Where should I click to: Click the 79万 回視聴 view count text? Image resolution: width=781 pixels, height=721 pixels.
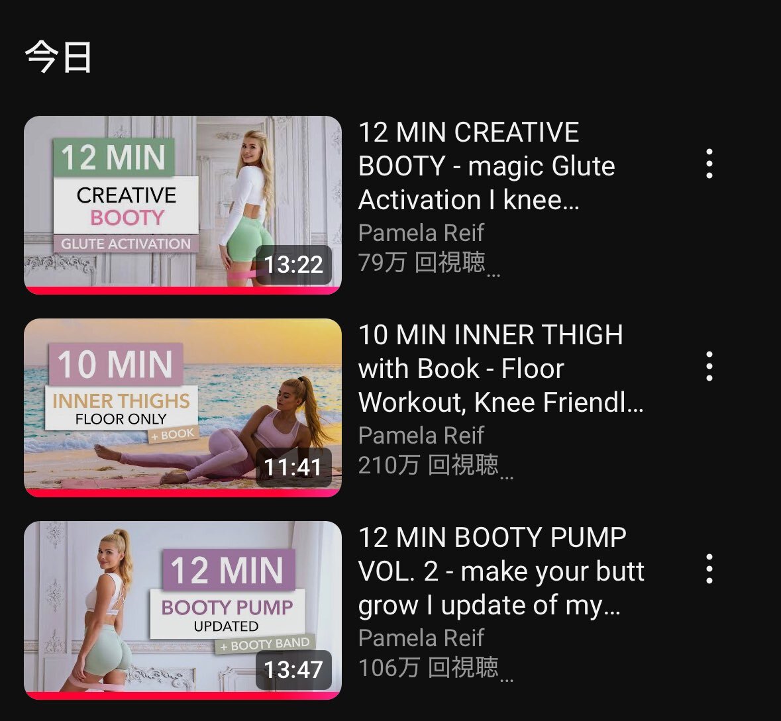pos(422,262)
